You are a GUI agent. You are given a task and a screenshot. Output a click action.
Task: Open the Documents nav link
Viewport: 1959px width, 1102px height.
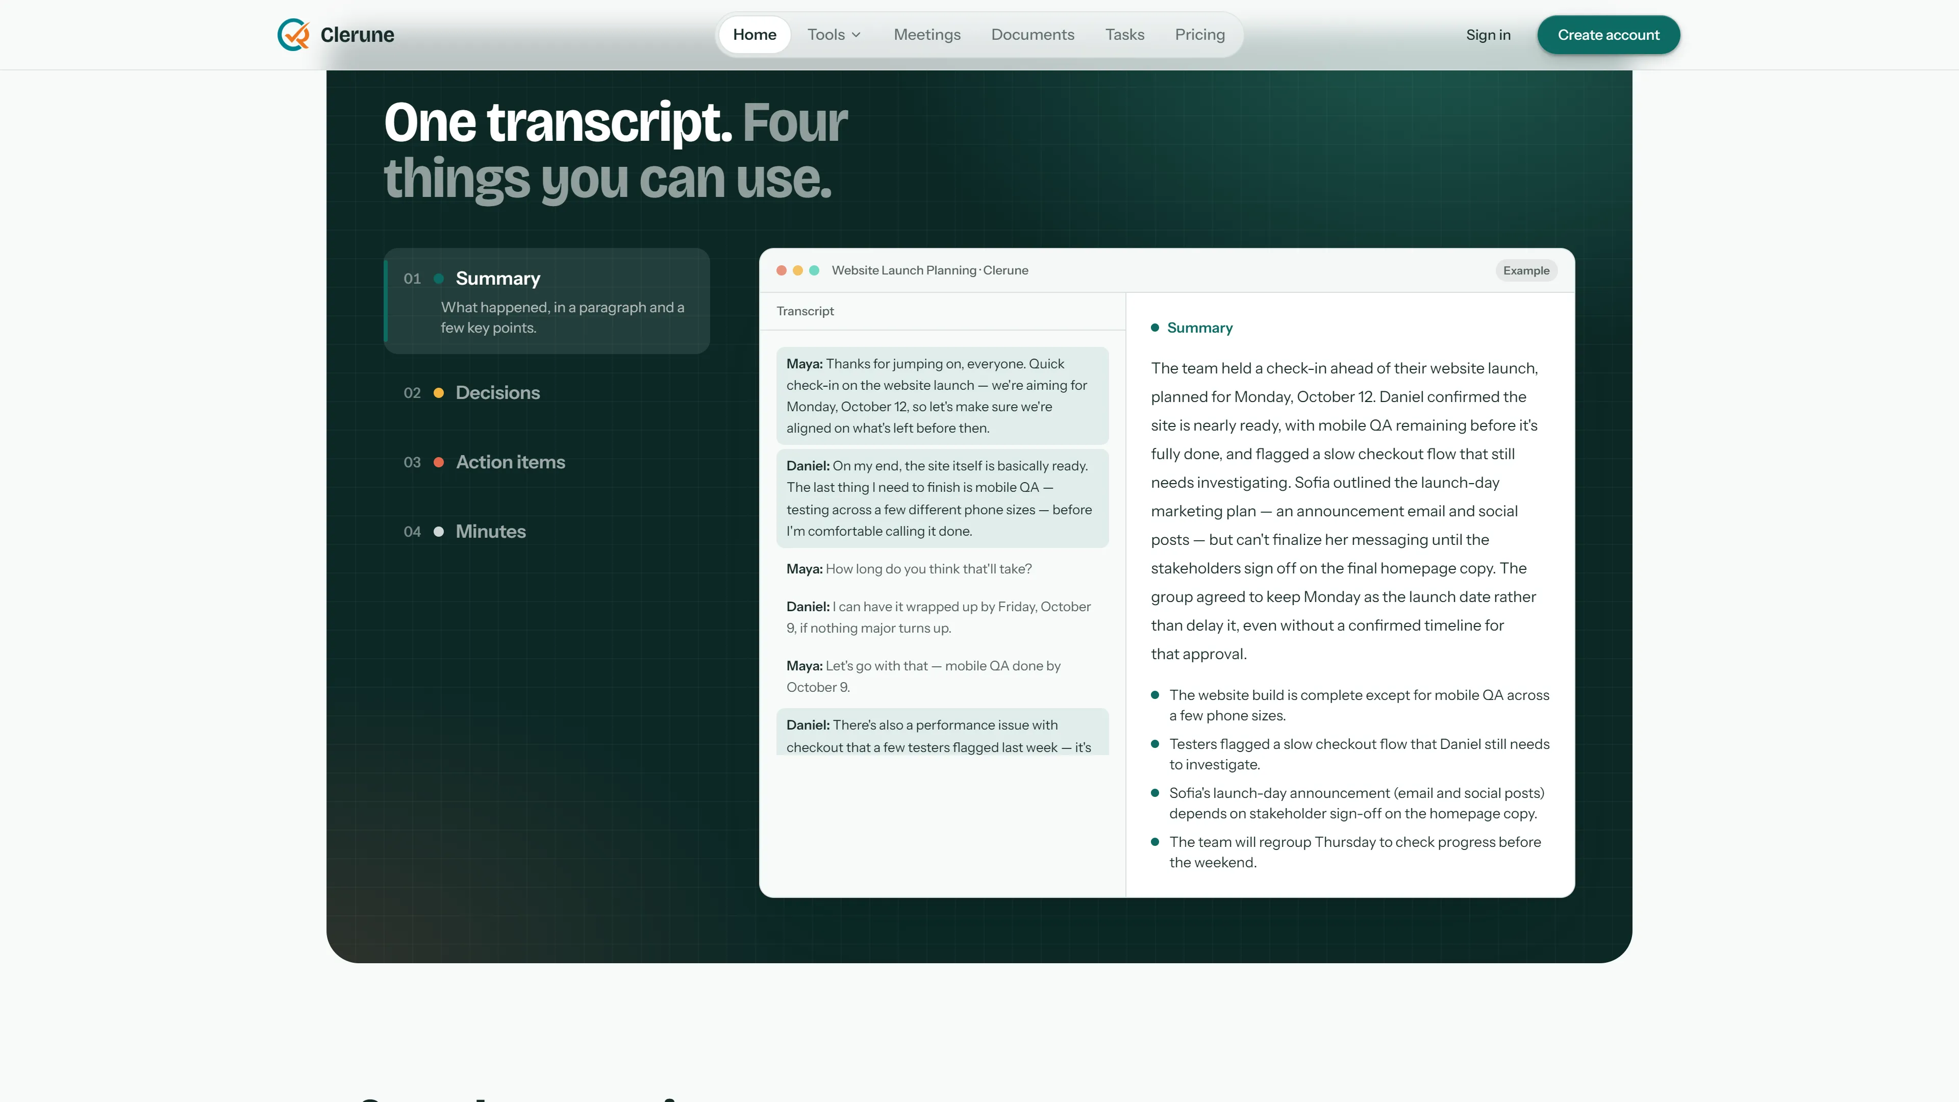pos(1033,35)
